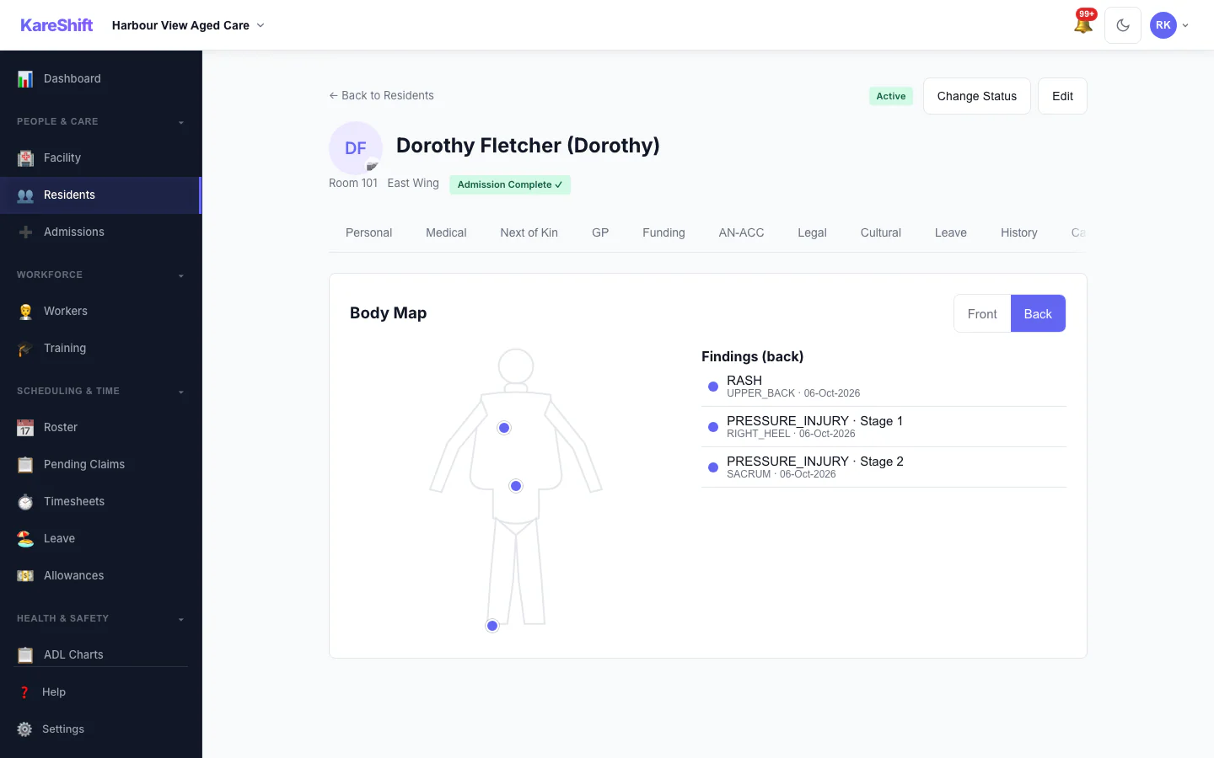Select the RASH finding row

tap(884, 387)
